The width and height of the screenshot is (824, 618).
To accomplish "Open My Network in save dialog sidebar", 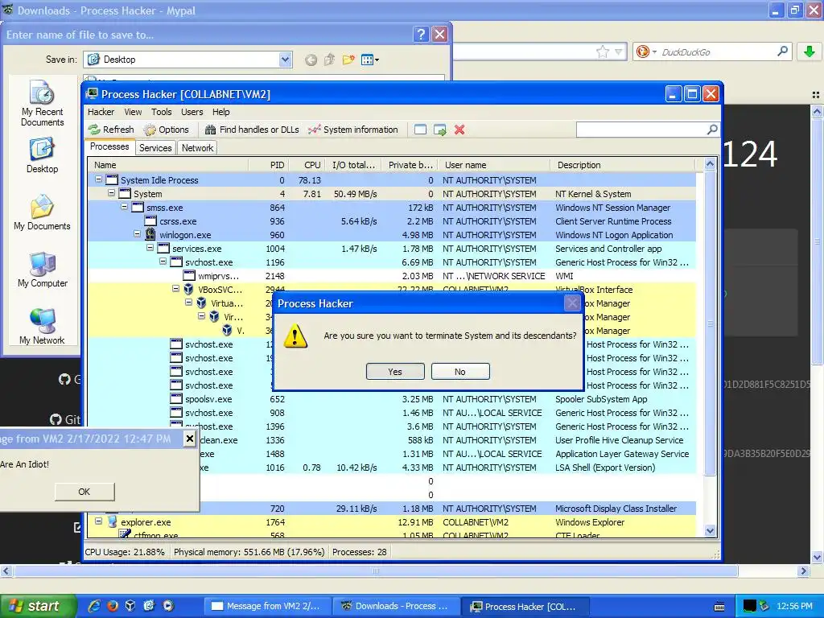I will (x=42, y=327).
